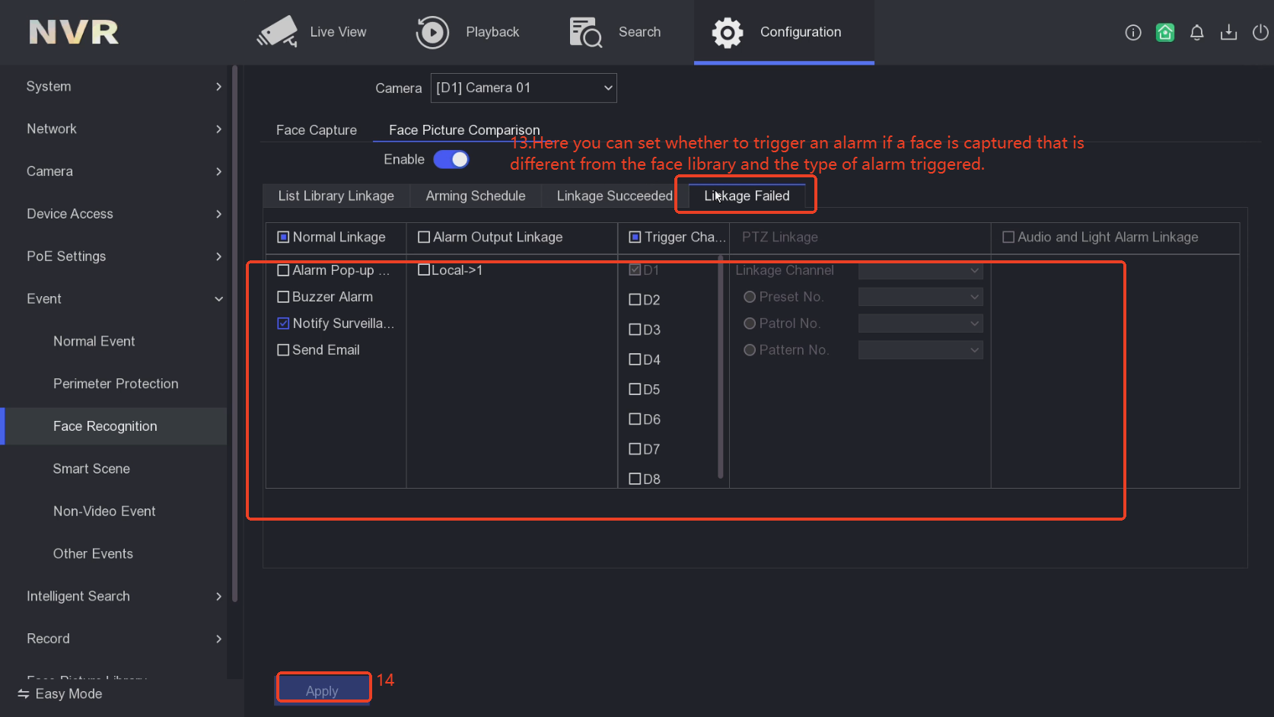Check the Local->1 alarm output checkbox

click(424, 270)
